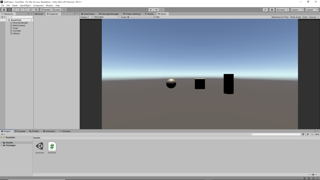This screenshot has width=320, height=180.
Task: Open the Component menu
Action: [x=38, y=5]
